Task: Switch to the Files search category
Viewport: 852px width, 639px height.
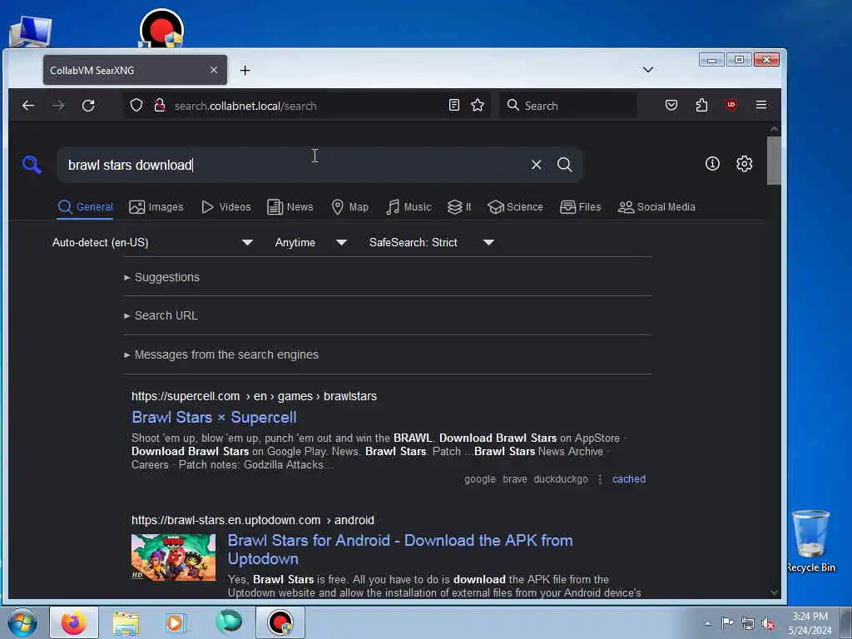Action: tap(580, 207)
